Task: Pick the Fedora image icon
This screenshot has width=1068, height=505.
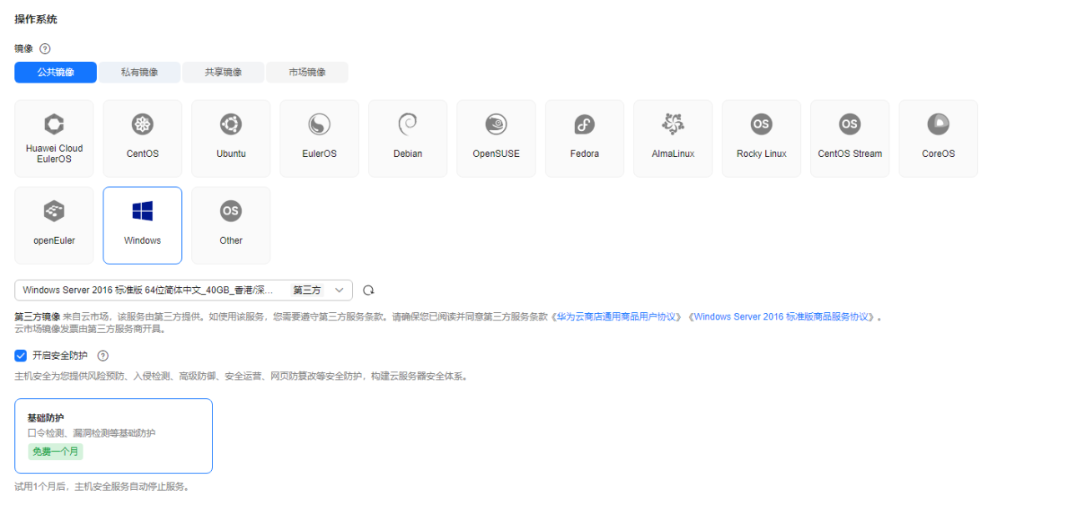Action: pos(585,124)
